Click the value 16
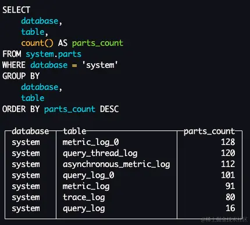 click(230, 208)
